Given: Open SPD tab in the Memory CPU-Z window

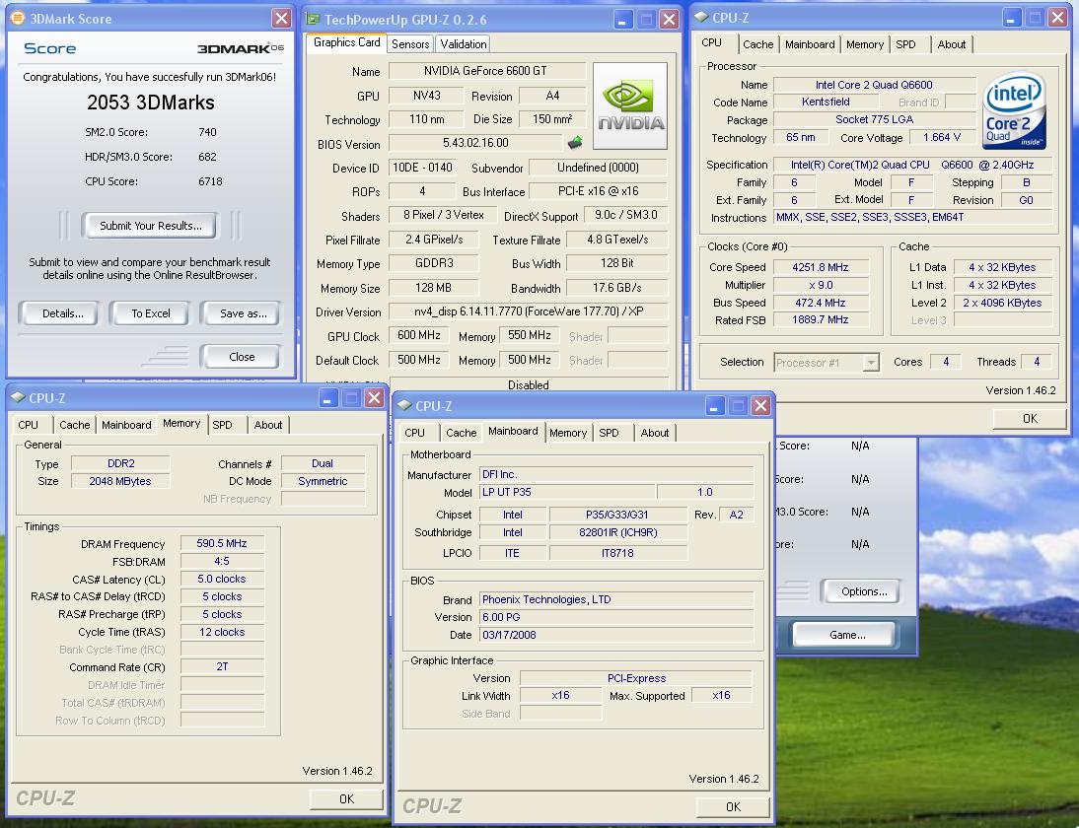Looking at the screenshot, I should point(222,425).
